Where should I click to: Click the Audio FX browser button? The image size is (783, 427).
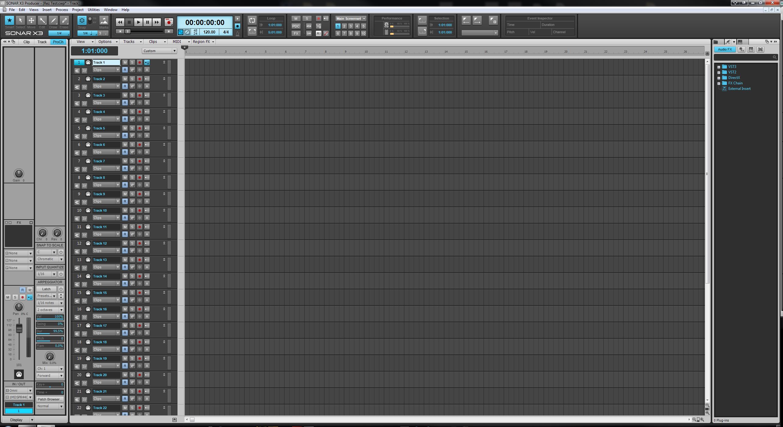click(725, 49)
